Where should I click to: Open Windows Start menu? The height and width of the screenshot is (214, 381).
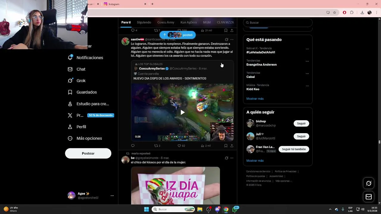146,209
